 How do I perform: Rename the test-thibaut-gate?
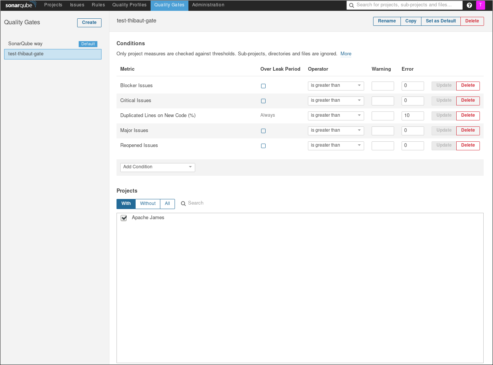coord(387,21)
